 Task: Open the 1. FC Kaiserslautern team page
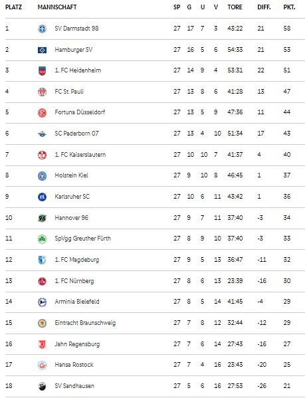click(80, 155)
